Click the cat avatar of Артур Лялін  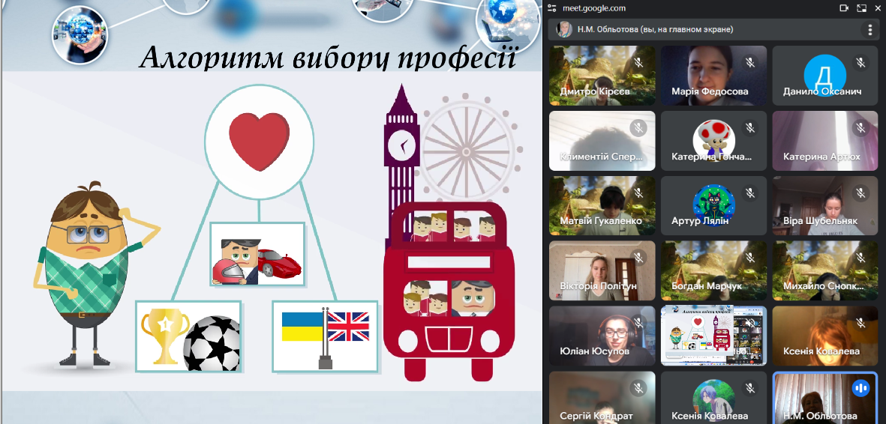713,205
